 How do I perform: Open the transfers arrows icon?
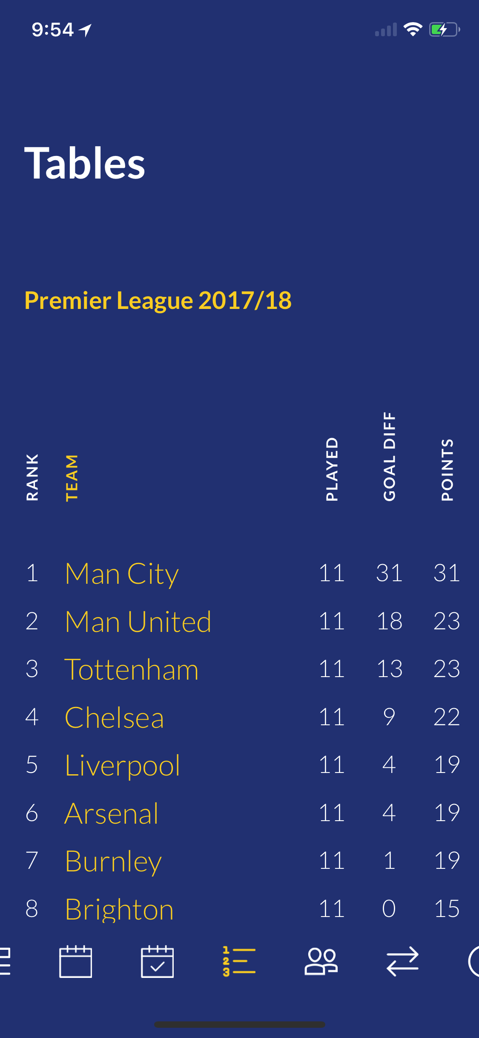(x=402, y=961)
